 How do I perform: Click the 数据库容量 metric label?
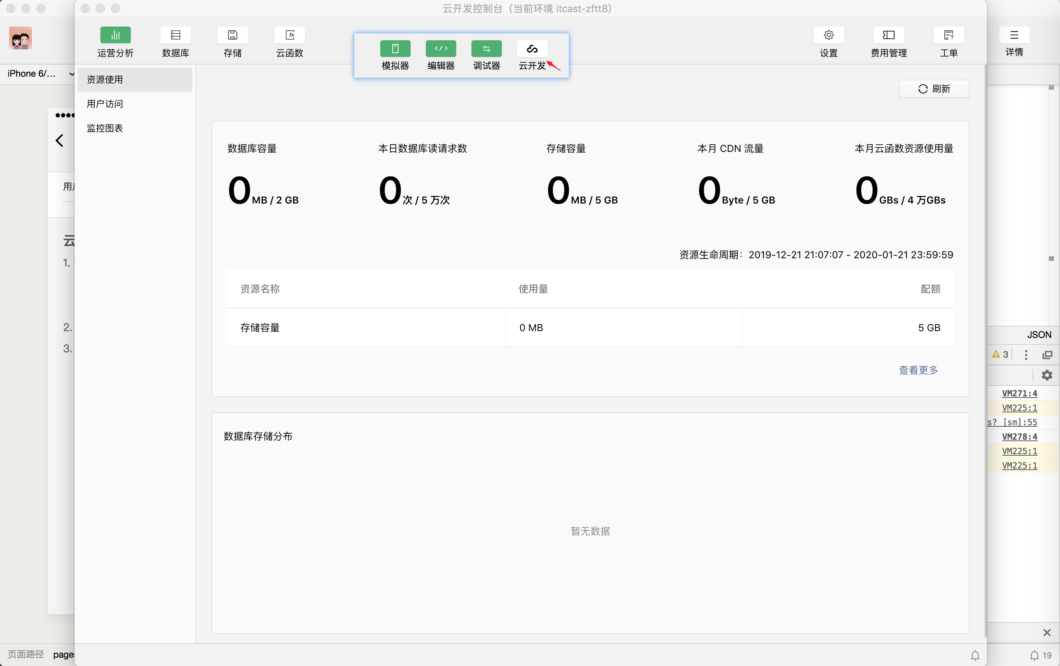coord(252,148)
